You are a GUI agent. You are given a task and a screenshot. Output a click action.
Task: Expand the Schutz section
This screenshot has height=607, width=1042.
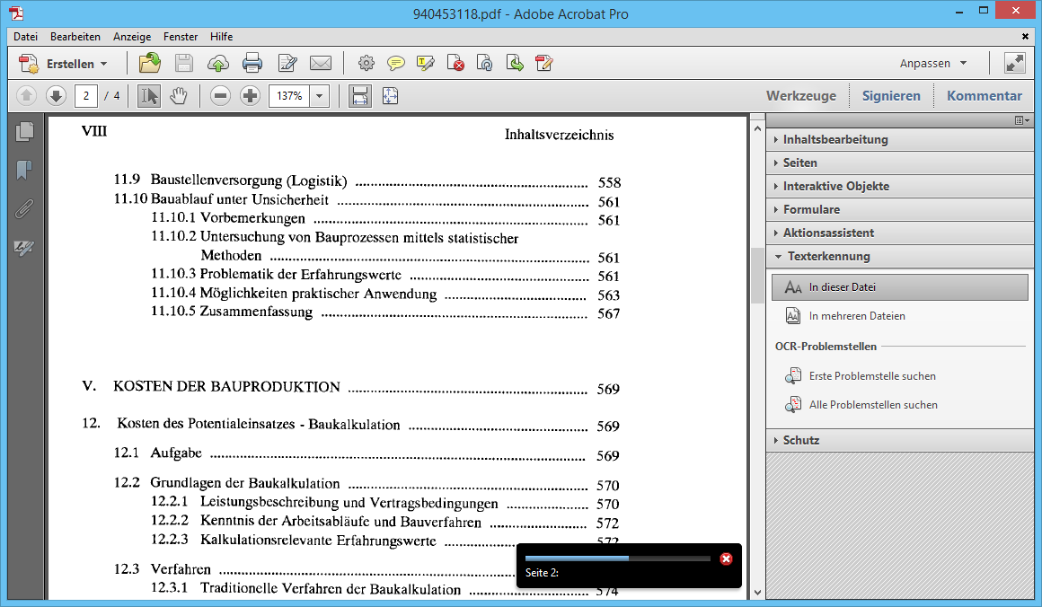(800, 440)
